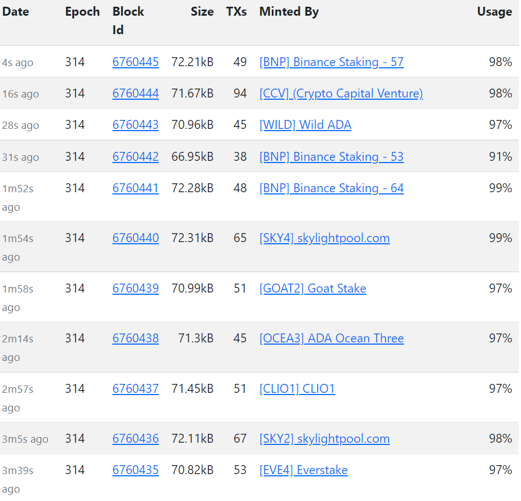
Task: Open [OCEA3] ADA Ocean Three pool
Action: (x=332, y=338)
